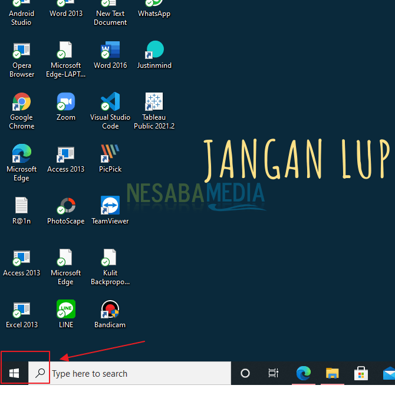The height and width of the screenshot is (395, 395).
Task: Open the Word 2013 desktop icon
Action: click(x=66, y=9)
